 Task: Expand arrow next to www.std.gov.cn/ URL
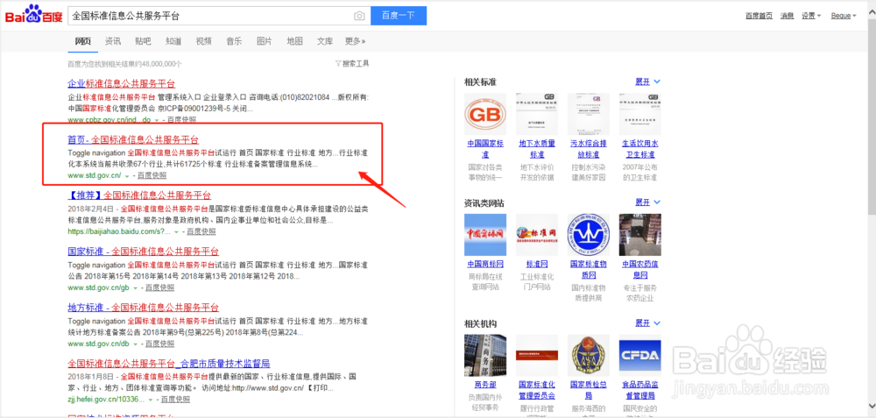[x=127, y=176]
